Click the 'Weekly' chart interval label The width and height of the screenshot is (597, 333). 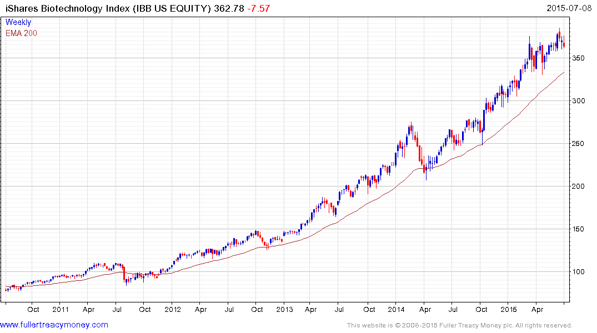18,22
